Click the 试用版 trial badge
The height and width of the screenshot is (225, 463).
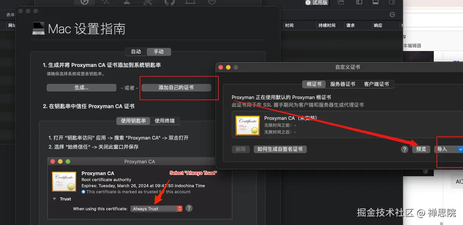coord(316,2)
